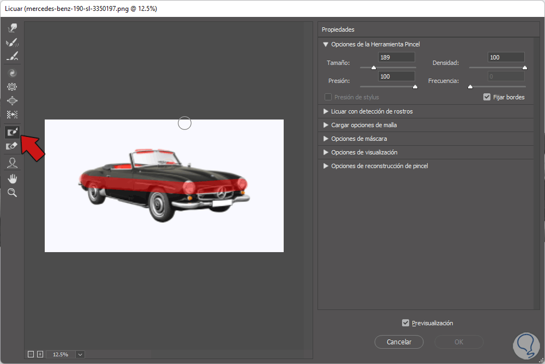Click the Tamaño slider handle
Viewport: 545px width, 364px height.
click(374, 68)
